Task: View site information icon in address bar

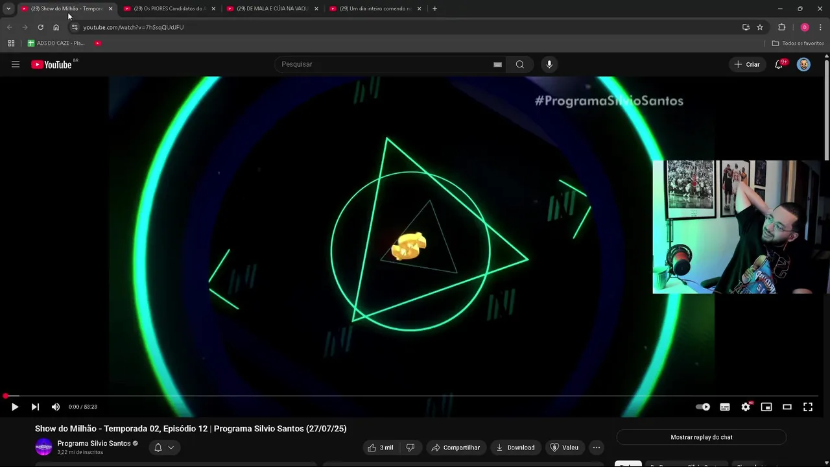Action: [x=75, y=27]
